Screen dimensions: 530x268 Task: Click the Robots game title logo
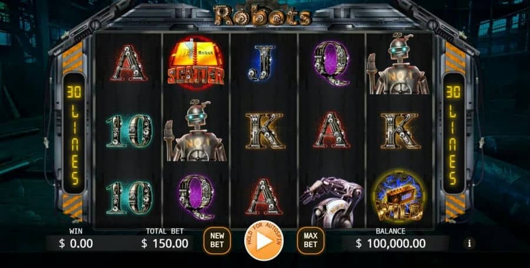pyautogui.click(x=262, y=15)
